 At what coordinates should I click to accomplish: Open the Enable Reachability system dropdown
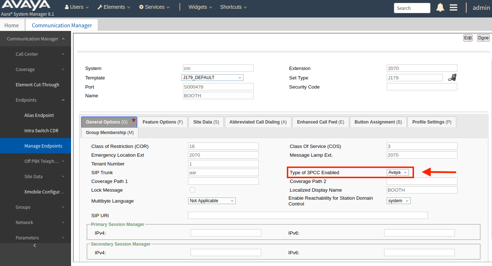tap(399, 201)
